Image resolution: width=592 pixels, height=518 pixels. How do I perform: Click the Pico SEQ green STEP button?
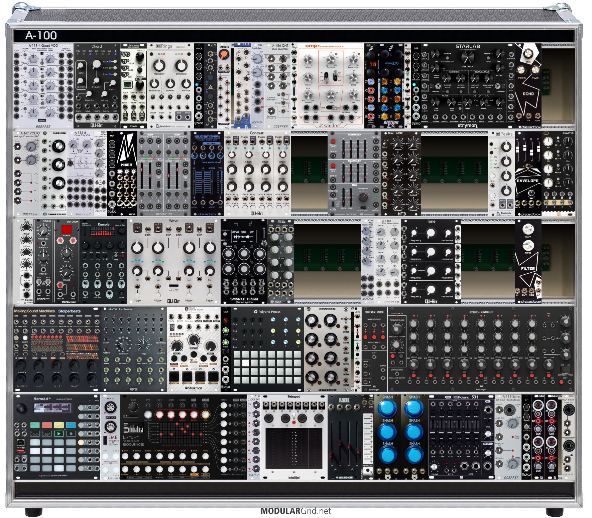click(x=226, y=331)
